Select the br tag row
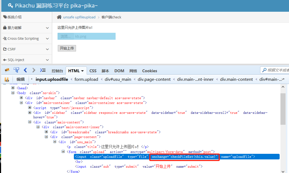 (x=79, y=162)
